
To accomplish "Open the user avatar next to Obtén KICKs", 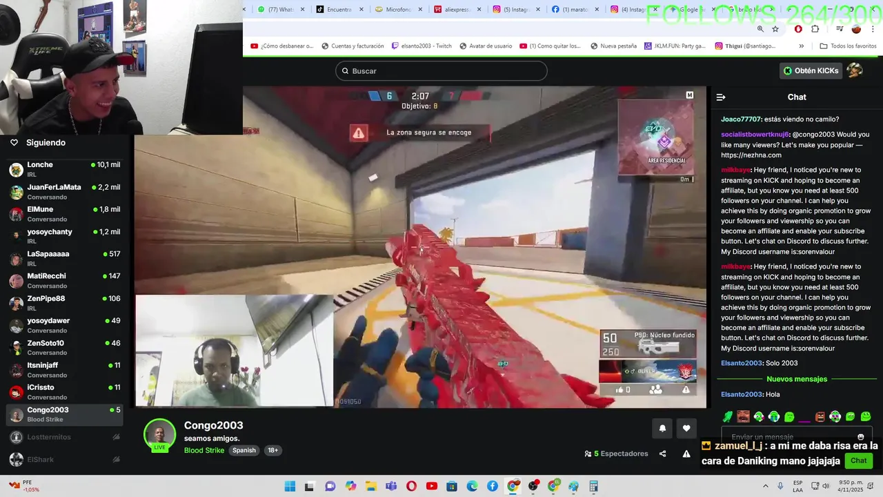I will click(x=855, y=70).
